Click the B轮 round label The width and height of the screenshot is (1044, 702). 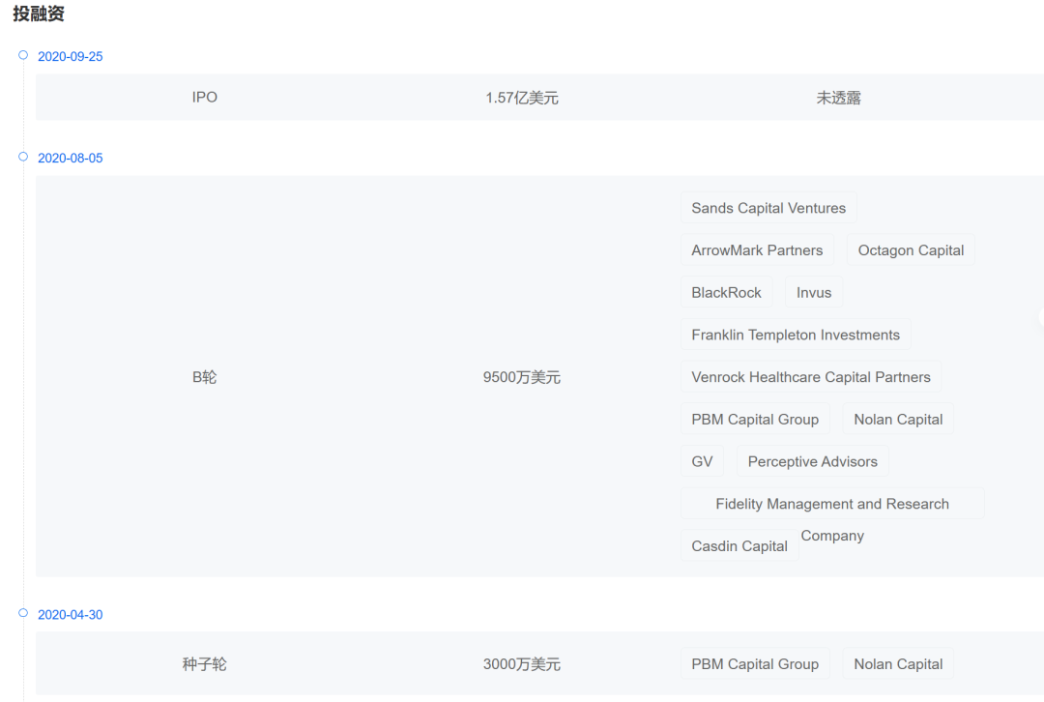[x=204, y=377]
